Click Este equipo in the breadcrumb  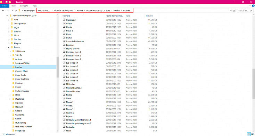(x=29, y=10)
